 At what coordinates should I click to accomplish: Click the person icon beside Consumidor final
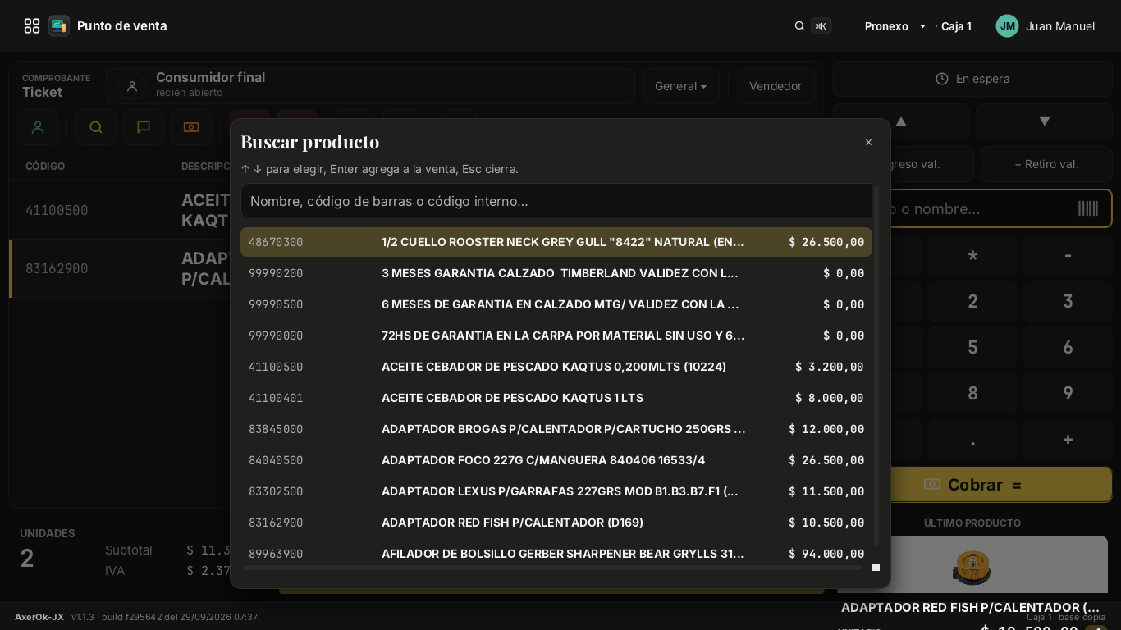[x=132, y=86]
